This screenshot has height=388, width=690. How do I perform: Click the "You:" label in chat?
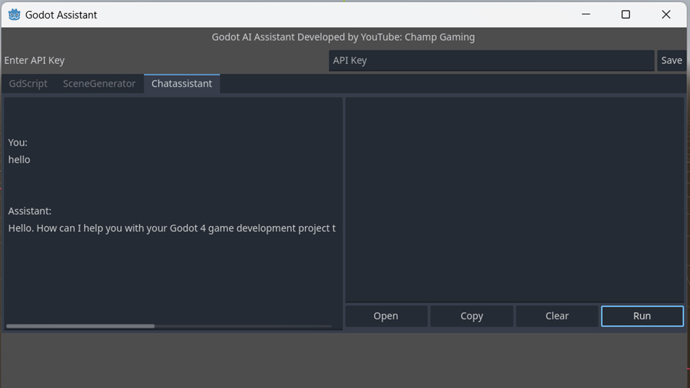pyautogui.click(x=18, y=142)
